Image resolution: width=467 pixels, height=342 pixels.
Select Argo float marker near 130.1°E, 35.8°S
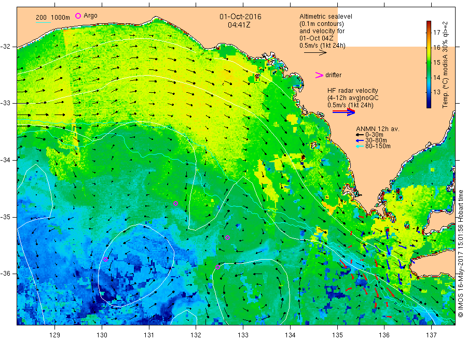click(105, 259)
